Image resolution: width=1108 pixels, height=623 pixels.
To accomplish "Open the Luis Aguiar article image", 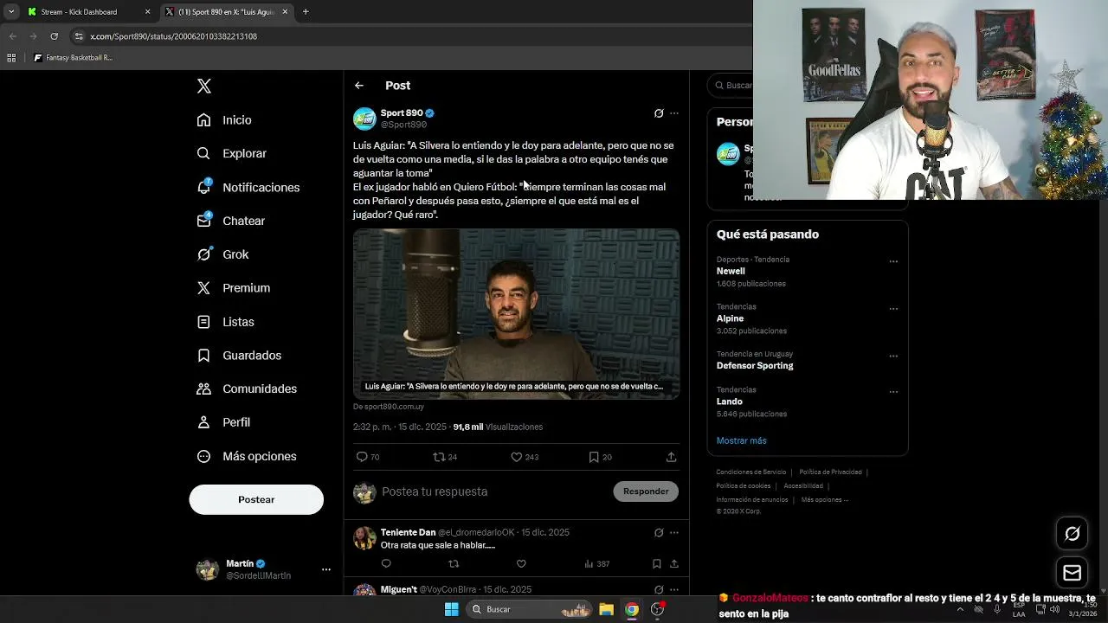I will tap(516, 313).
